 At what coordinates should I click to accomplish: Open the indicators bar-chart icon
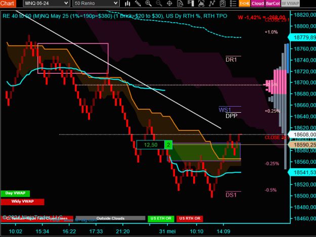pyautogui.click(x=201, y=4)
